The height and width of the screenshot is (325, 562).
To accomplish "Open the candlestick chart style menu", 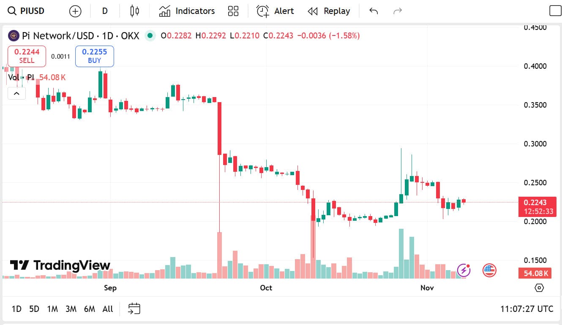I will coord(135,11).
